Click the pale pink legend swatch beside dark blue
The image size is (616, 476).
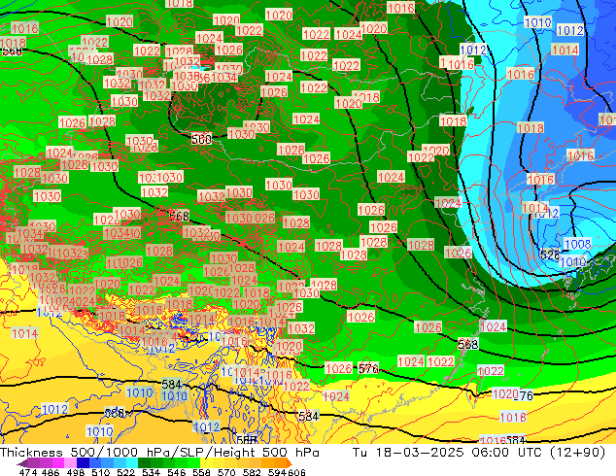click(x=70, y=462)
